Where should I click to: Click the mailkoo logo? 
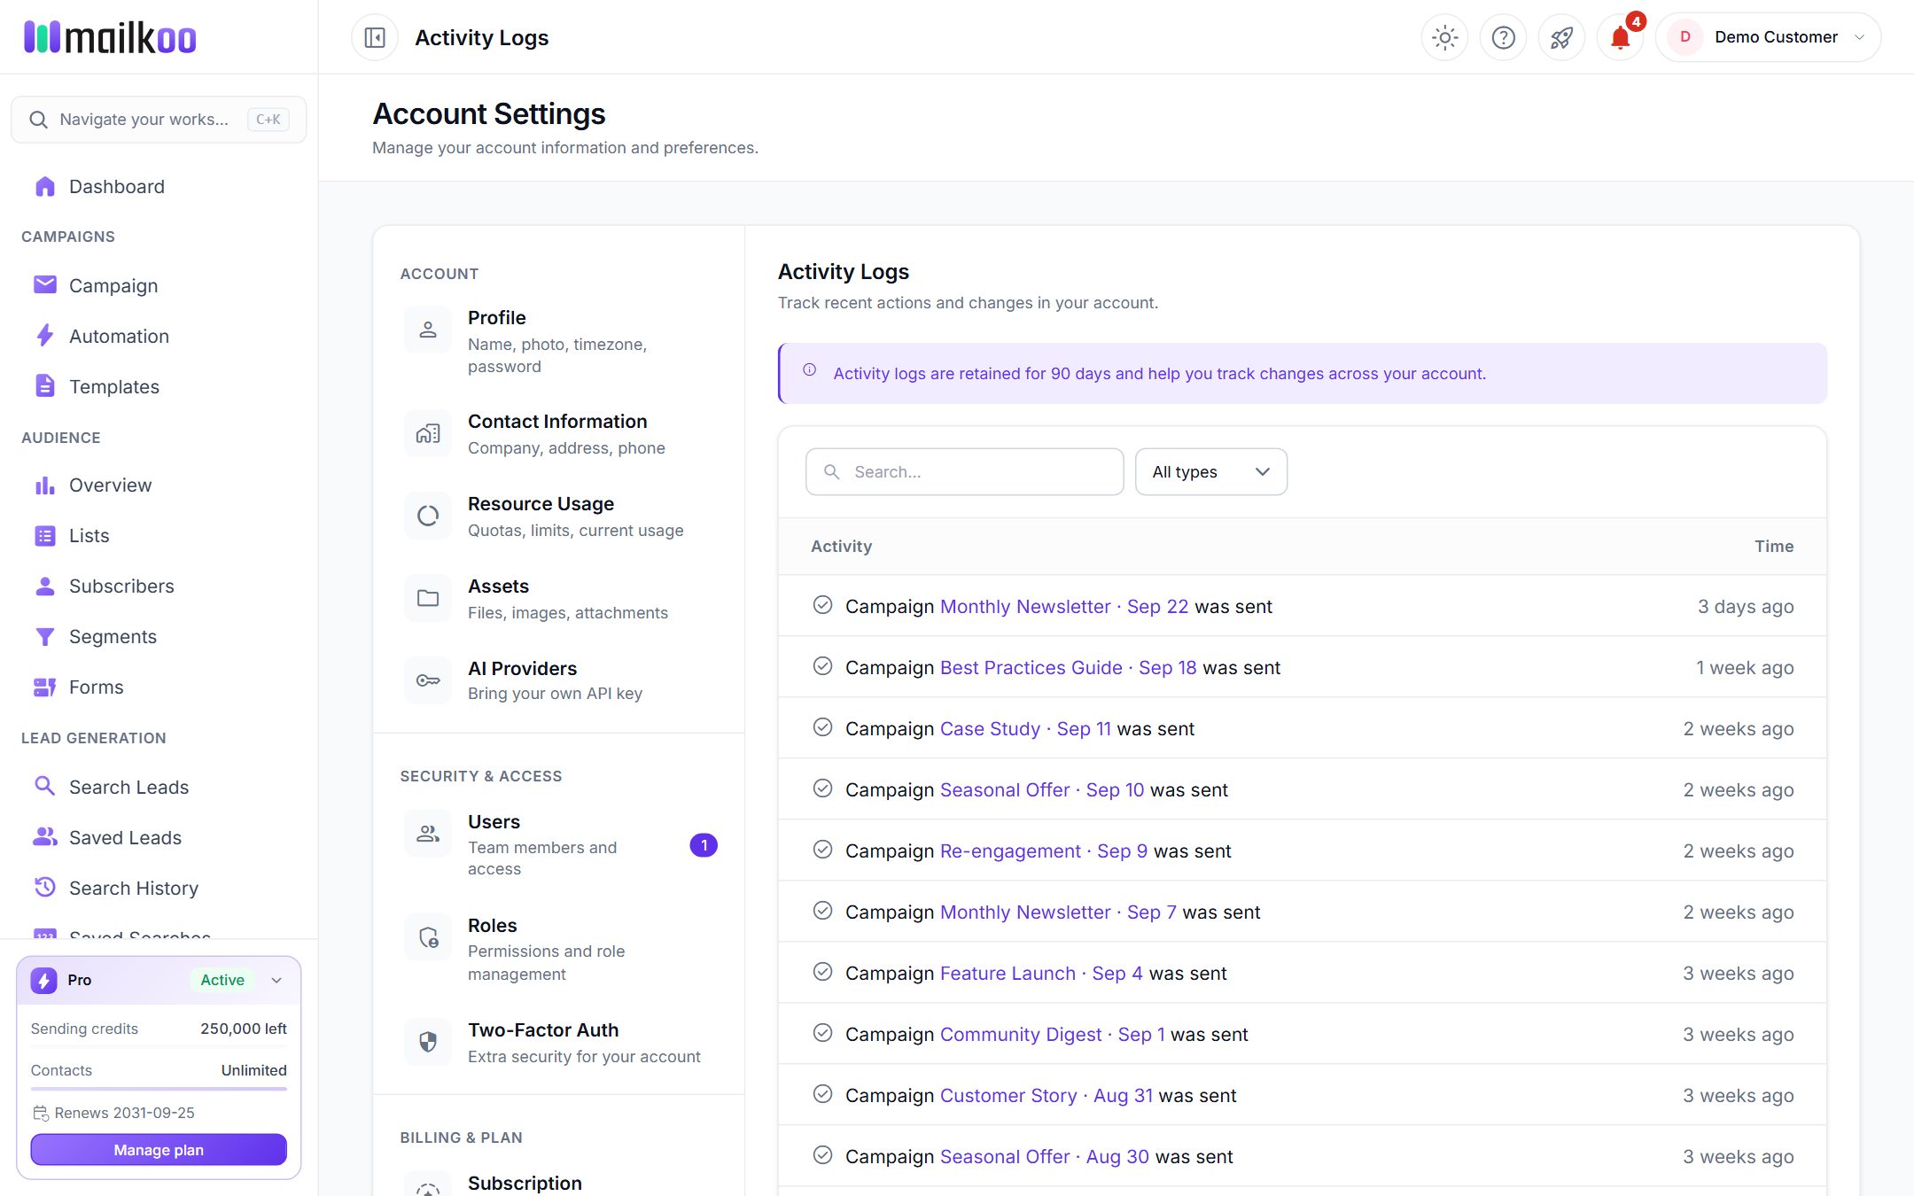point(110,37)
